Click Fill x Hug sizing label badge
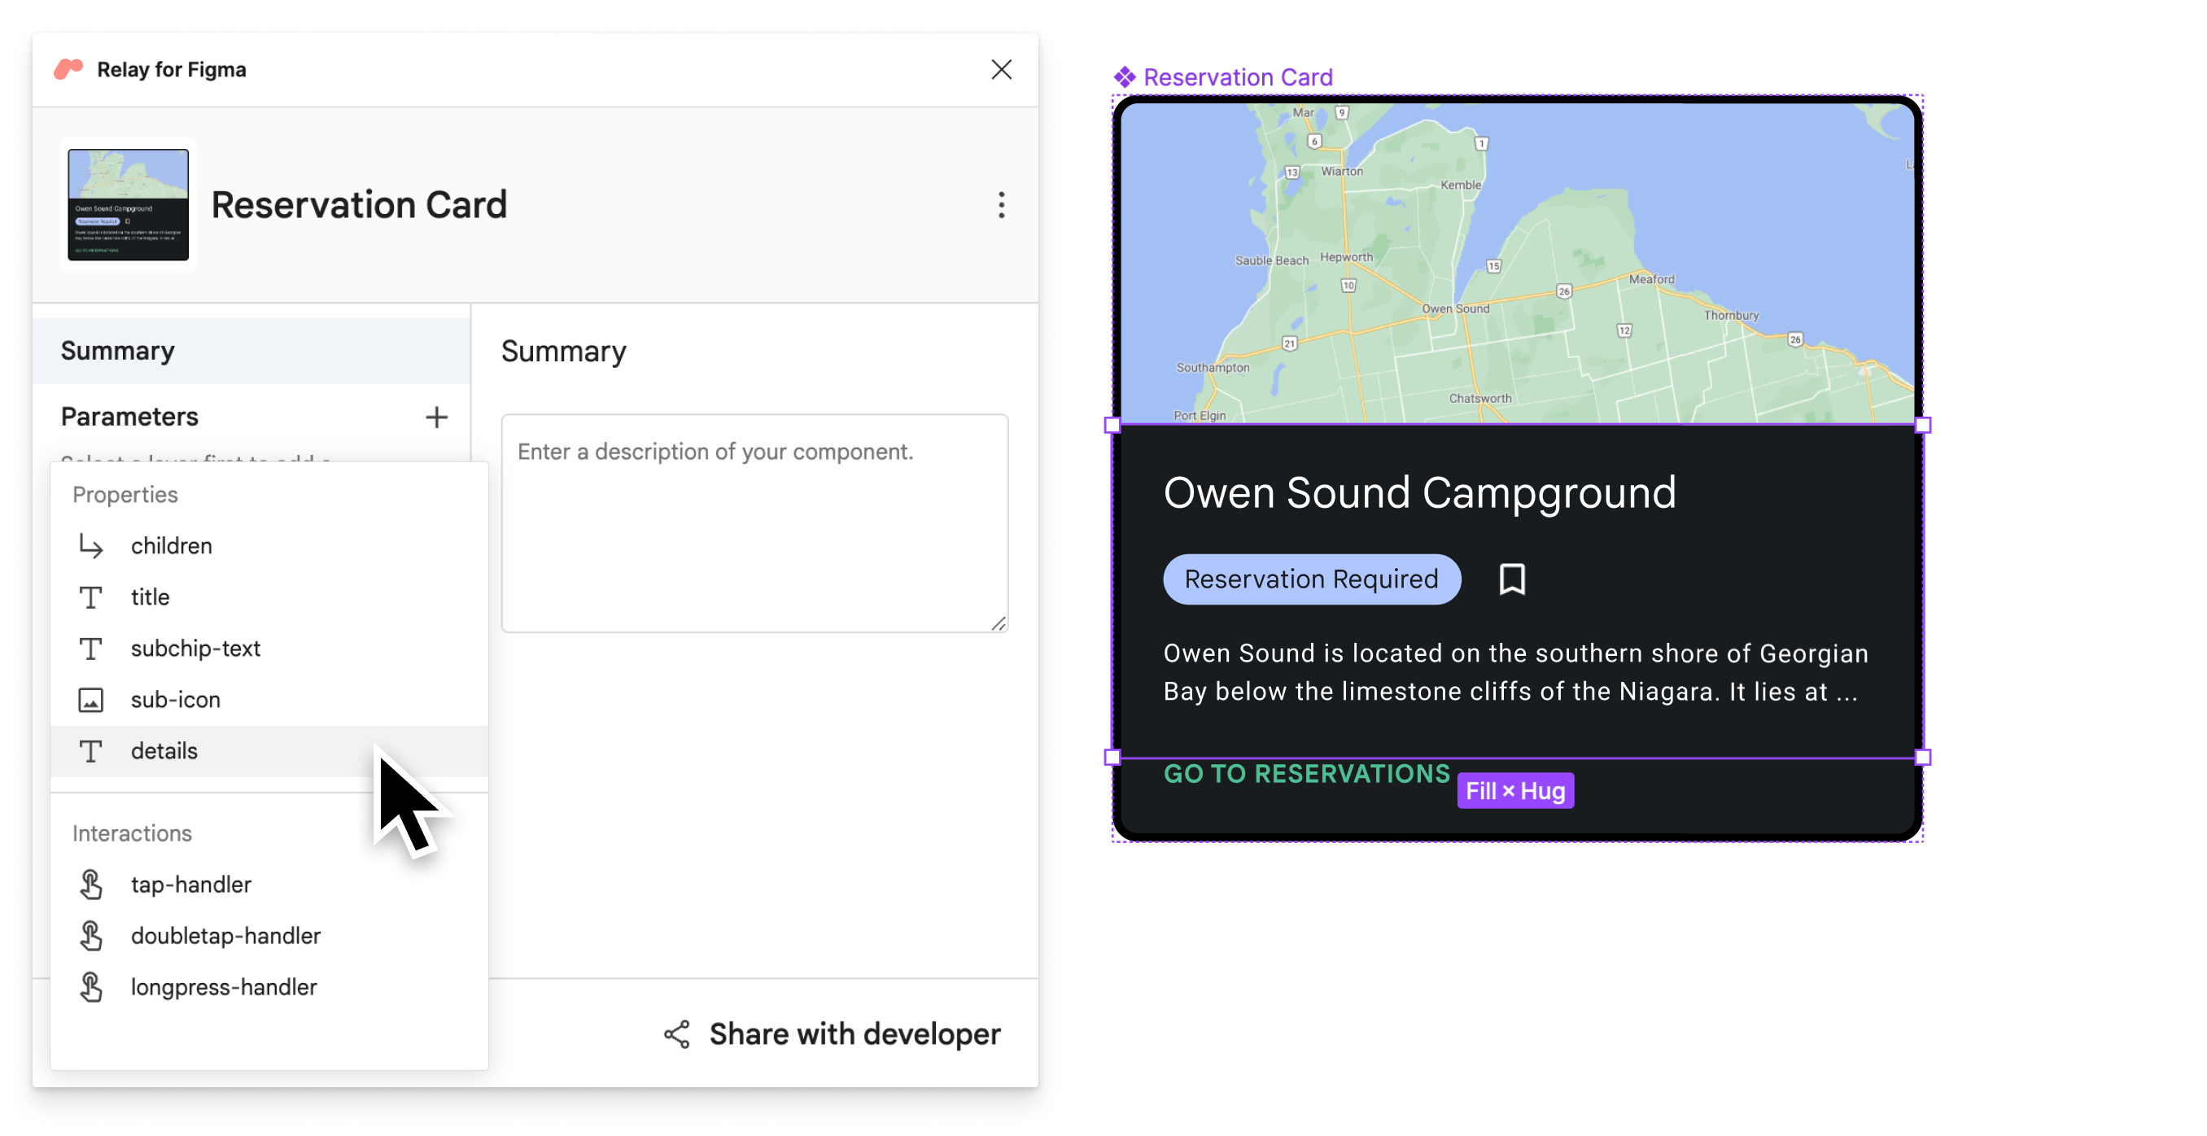The width and height of the screenshot is (2207, 1136). 1514,789
